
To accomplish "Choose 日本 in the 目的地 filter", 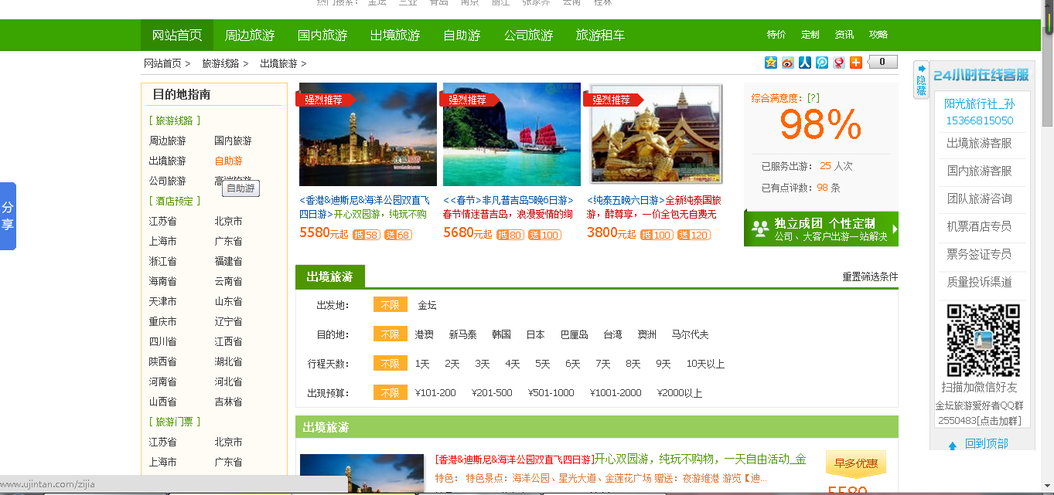I will [x=536, y=334].
